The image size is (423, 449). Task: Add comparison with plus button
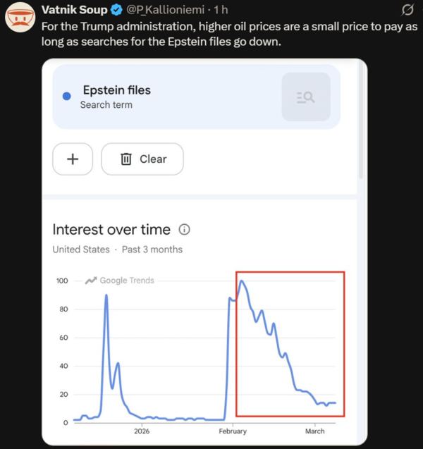point(73,159)
